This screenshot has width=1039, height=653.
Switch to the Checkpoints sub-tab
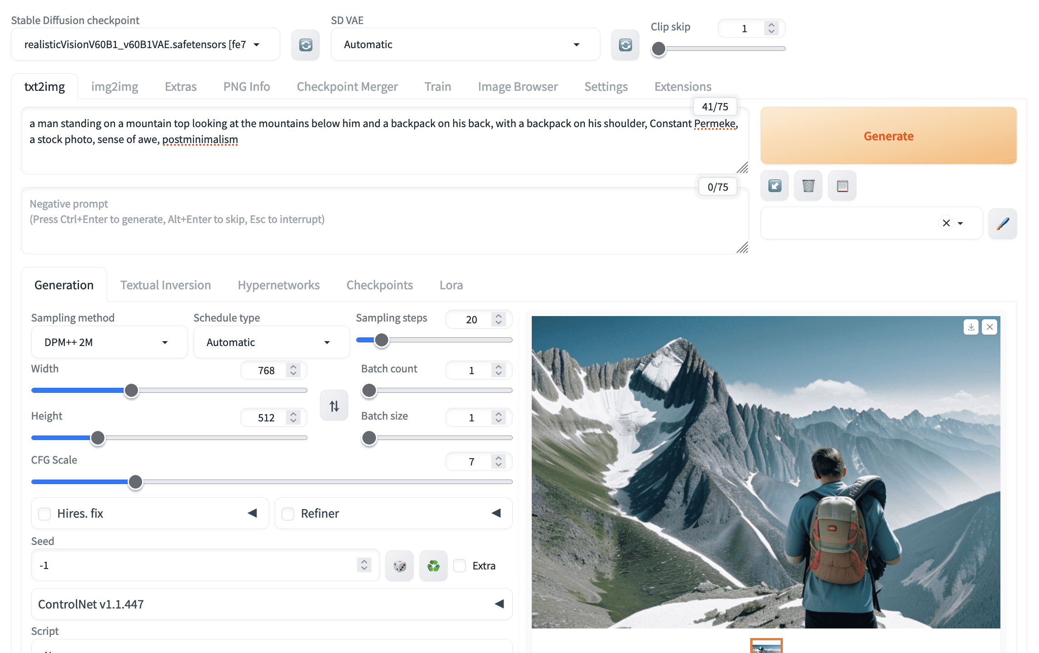click(x=380, y=285)
